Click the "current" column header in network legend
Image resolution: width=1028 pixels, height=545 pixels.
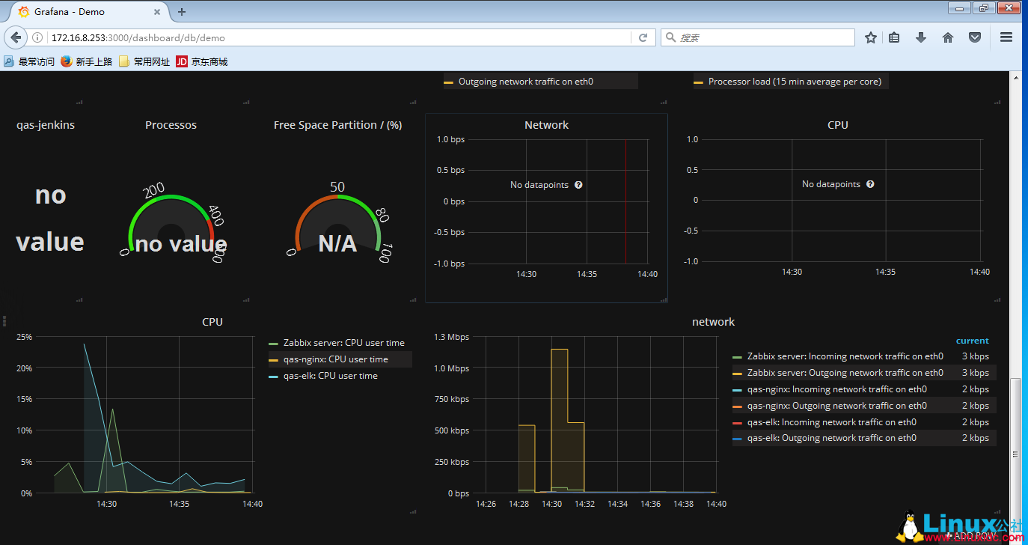tap(972, 340)
